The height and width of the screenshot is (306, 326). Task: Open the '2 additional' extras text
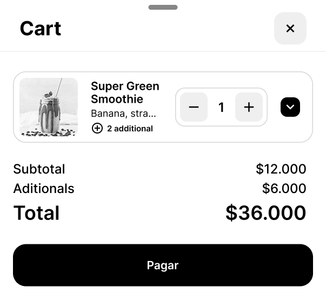pos(130,128)
